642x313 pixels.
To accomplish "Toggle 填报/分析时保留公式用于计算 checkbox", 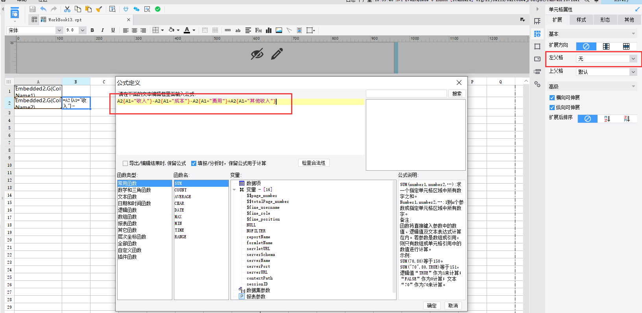I will click(194, 163).
